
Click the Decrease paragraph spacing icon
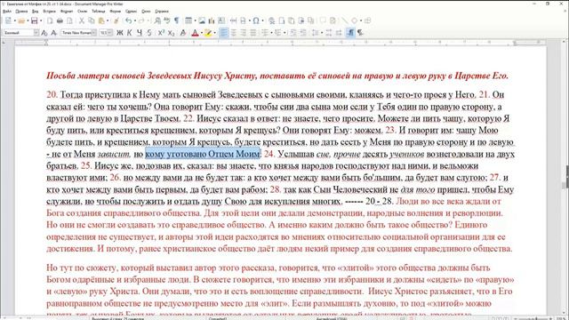[339, 33]
